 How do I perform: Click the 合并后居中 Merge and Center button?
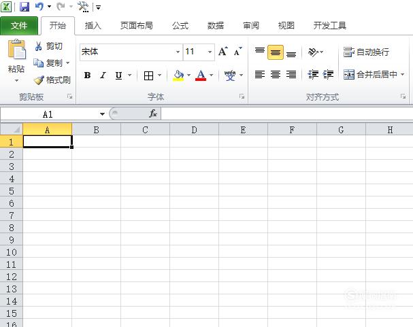point(370,75)
